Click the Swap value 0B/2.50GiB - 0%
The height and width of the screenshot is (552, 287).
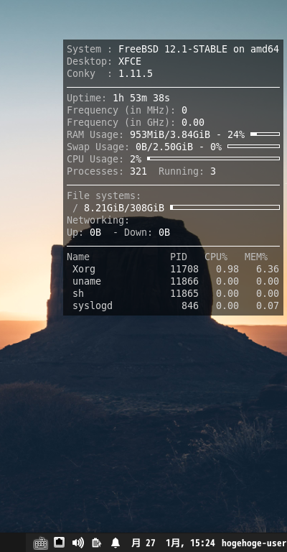[179, 147]
